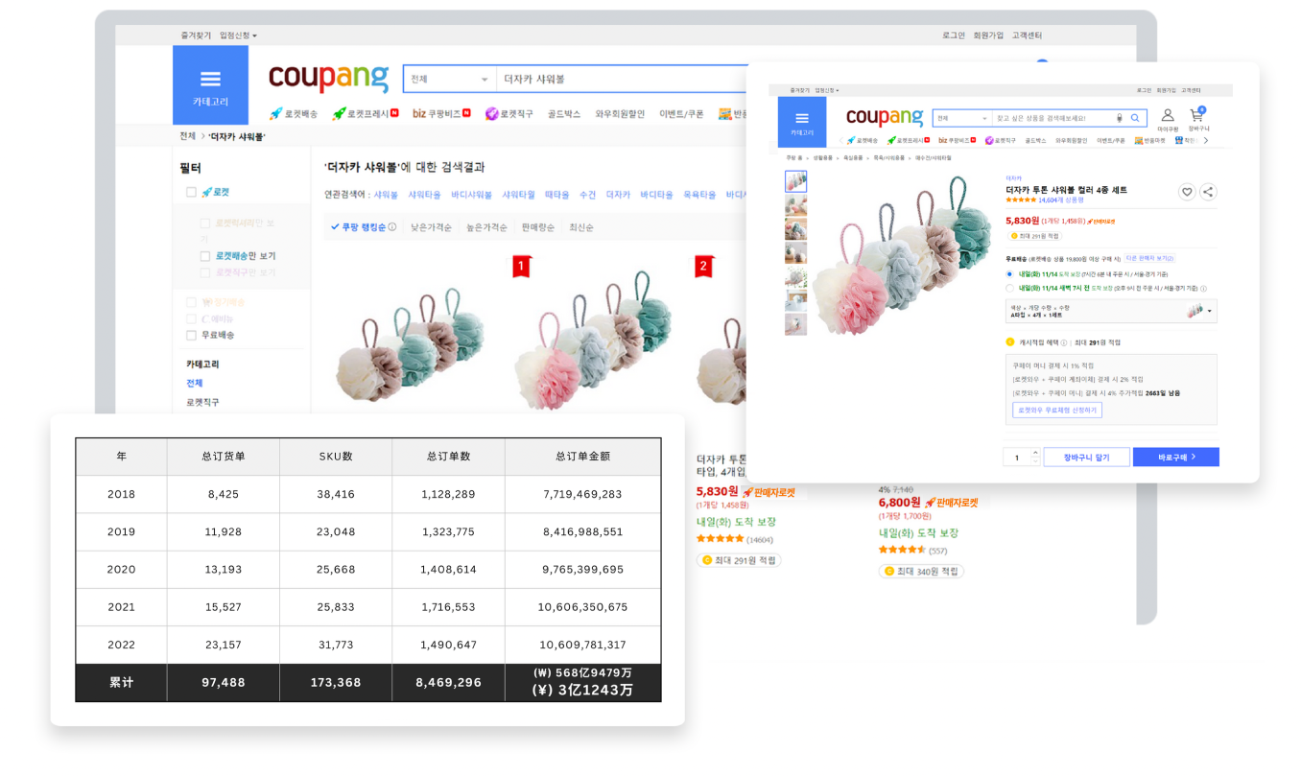Open 마이쿠팡 user profile icon
This screenshot has width=1301, height=776.
point(1168,117)
